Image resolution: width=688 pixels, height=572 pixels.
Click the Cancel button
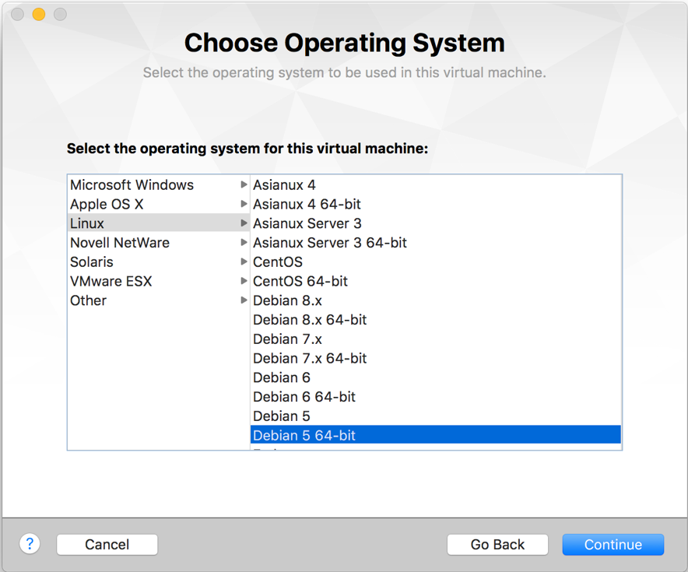[x=107, y=544]
